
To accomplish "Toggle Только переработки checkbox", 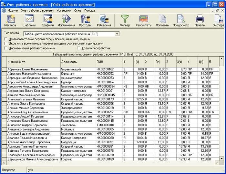I will click(x=78, y=48).
